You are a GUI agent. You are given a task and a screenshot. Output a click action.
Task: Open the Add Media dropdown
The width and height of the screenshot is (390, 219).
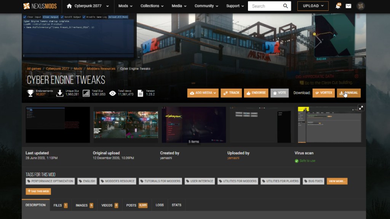pos(203,93)
